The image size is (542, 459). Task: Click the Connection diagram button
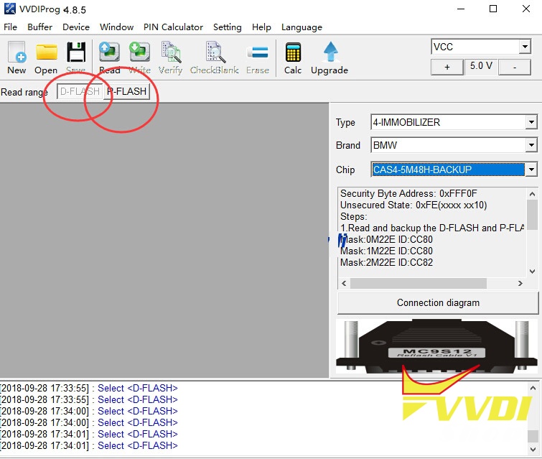click(438, 302)
